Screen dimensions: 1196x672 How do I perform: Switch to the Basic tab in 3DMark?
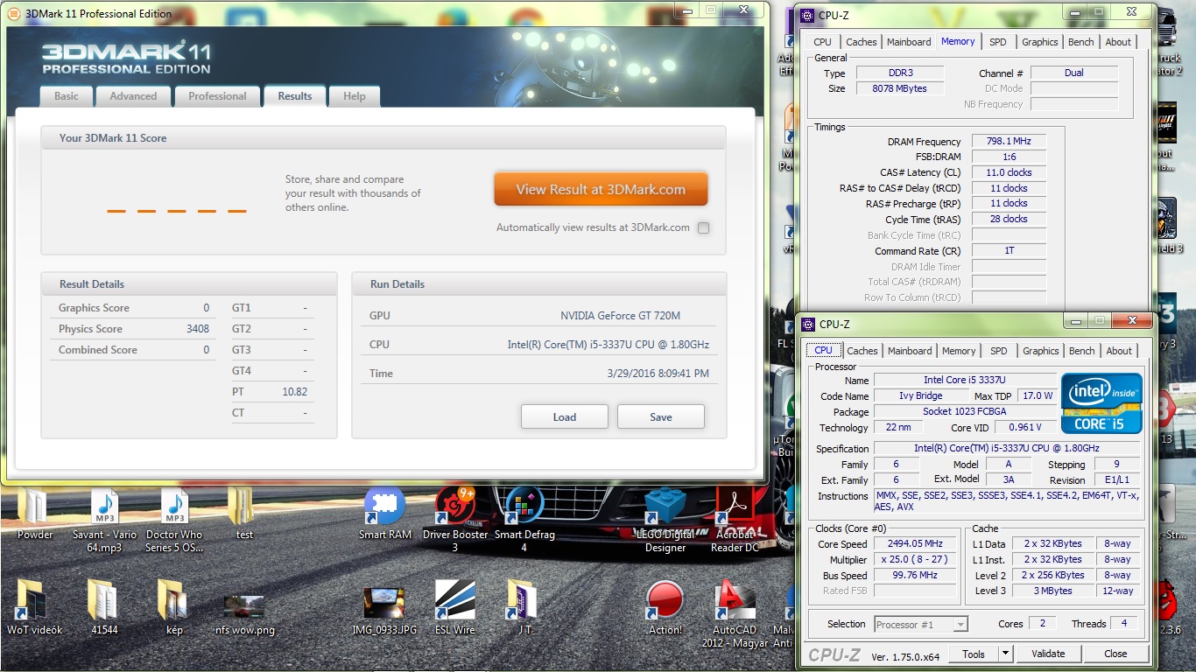[x=67, y=96]
